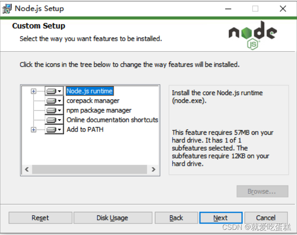This screenshot has height=235, width=297.
Task: Click the disabled Browse... button
Action: [262, 191]
